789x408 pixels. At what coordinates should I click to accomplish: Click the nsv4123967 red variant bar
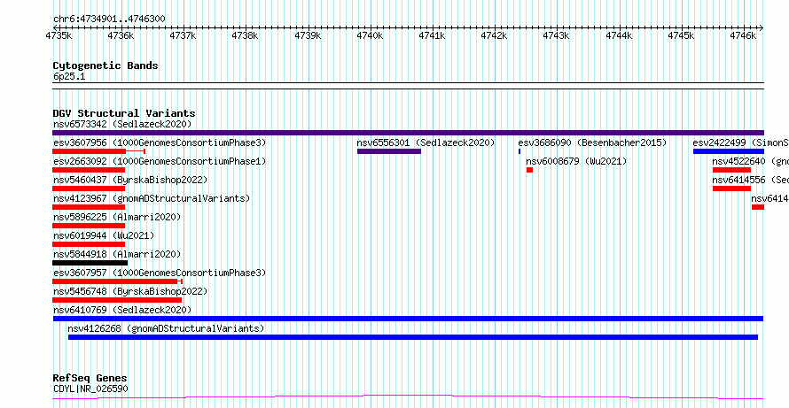coord(89,207)
